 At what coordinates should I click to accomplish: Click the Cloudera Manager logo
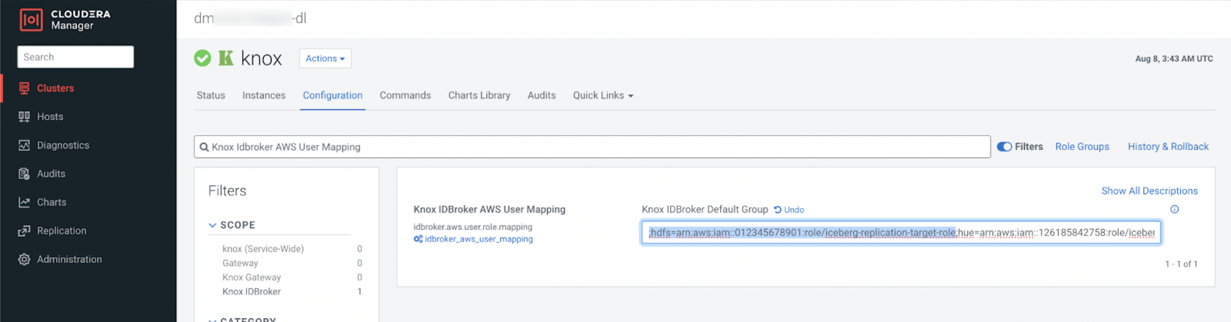(65, 20)
